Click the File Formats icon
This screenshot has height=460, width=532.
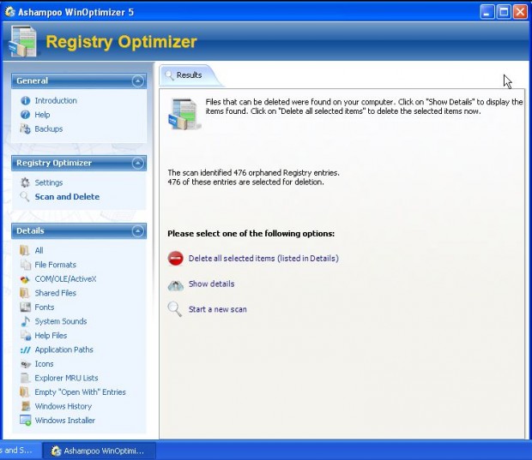coord(25,265)
